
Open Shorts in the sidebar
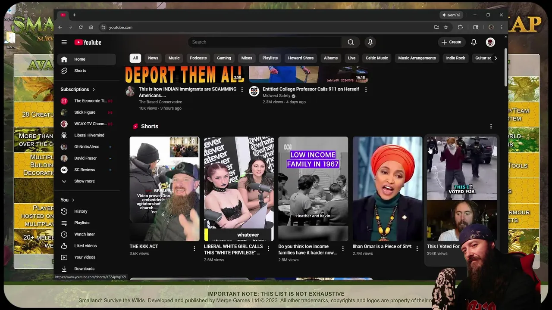click(87, 71)
